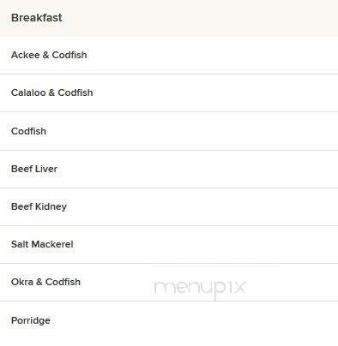Click the word Mackerel
This screenshot has width=338, height=346.
point(52,244)
